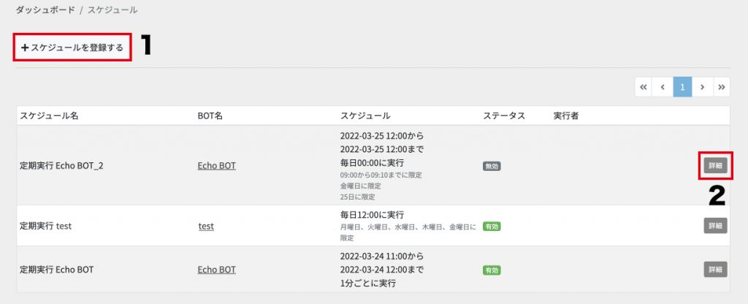Open the test BOT link

pos(206,227)
